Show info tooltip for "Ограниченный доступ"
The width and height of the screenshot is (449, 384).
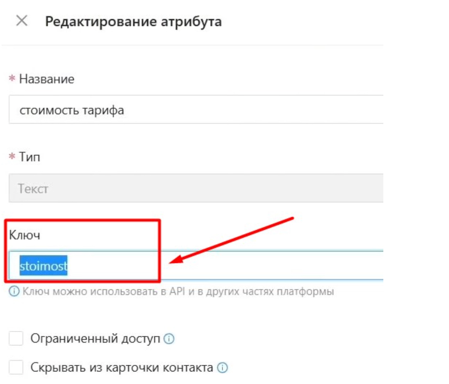click(x=169, y=339)
